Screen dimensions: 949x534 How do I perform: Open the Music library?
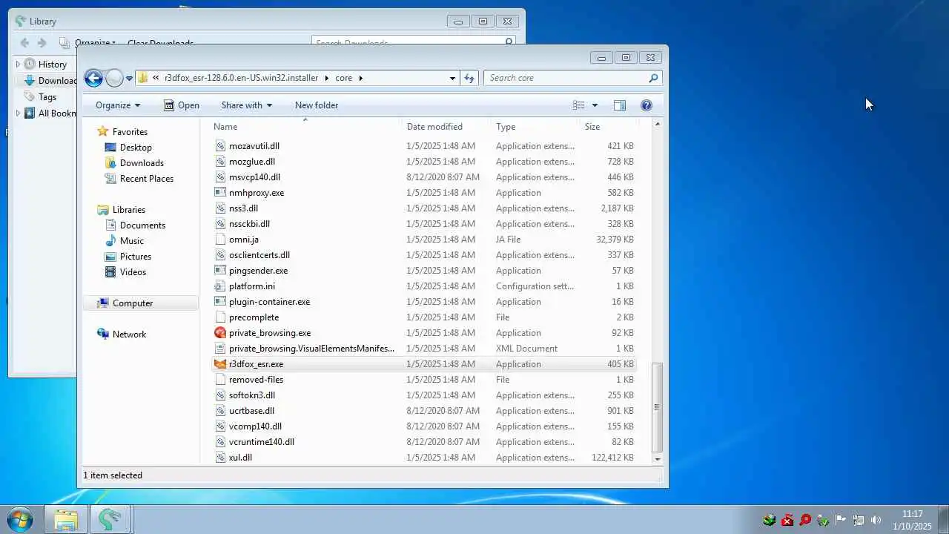tap(132, 241)
